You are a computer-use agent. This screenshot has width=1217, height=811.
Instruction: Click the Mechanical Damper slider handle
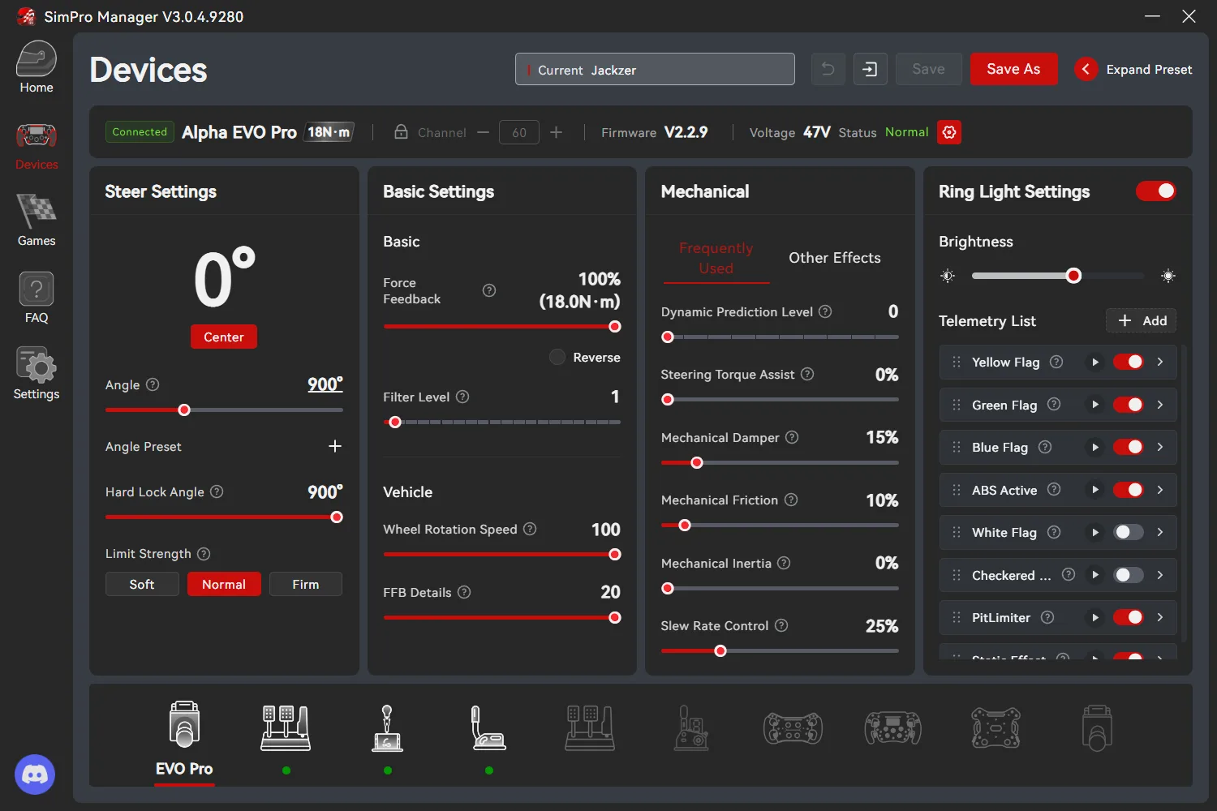pyautogui.click(x=696, y=462)
